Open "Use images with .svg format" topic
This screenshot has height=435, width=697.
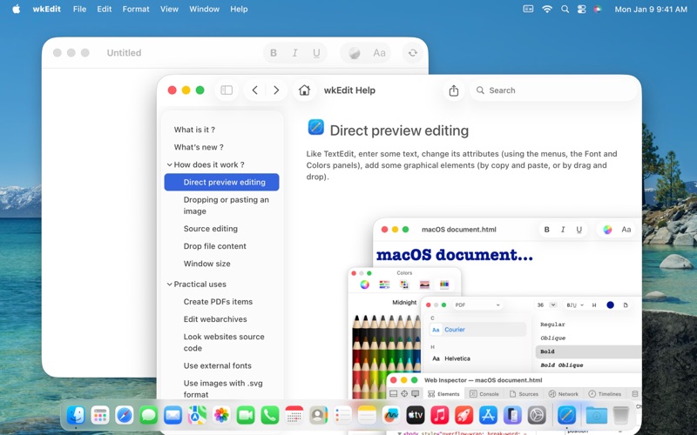point(223,389)
